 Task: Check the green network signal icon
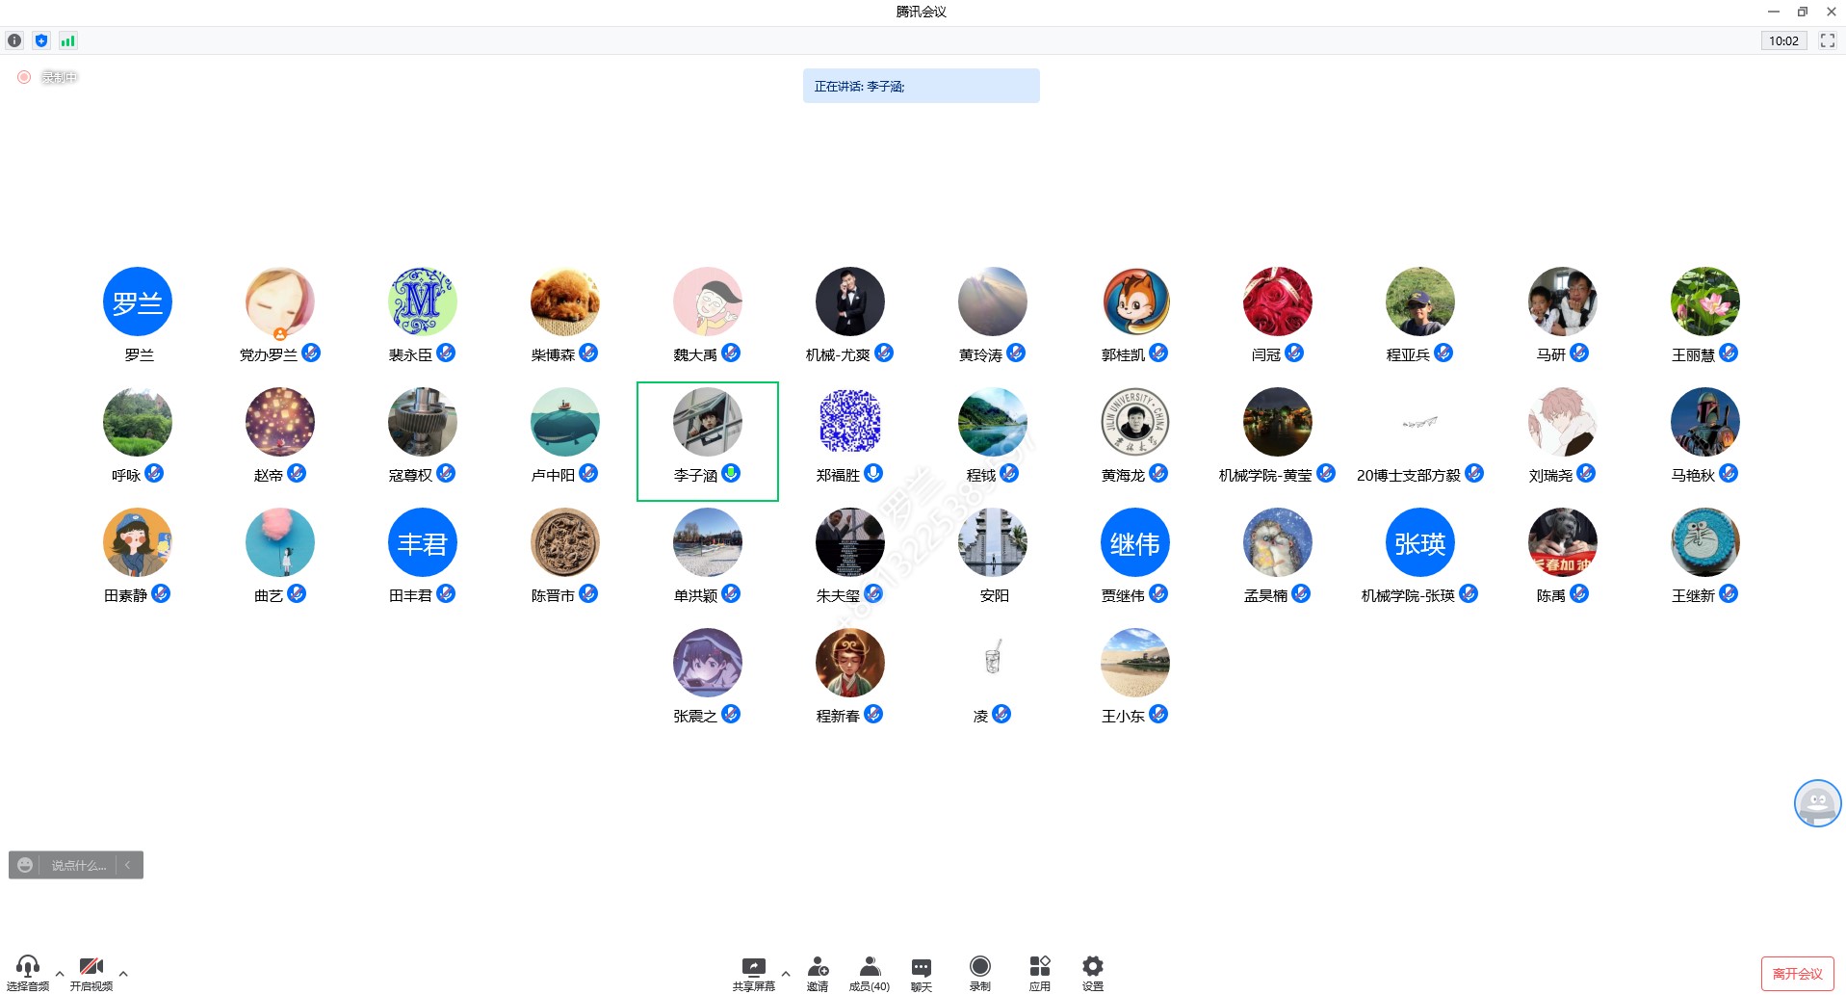click(67, 40)
